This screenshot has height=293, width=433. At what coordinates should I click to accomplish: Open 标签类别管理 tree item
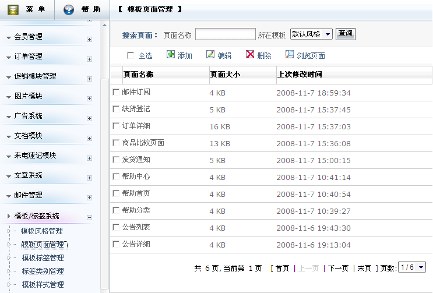(x=43, y=271)
